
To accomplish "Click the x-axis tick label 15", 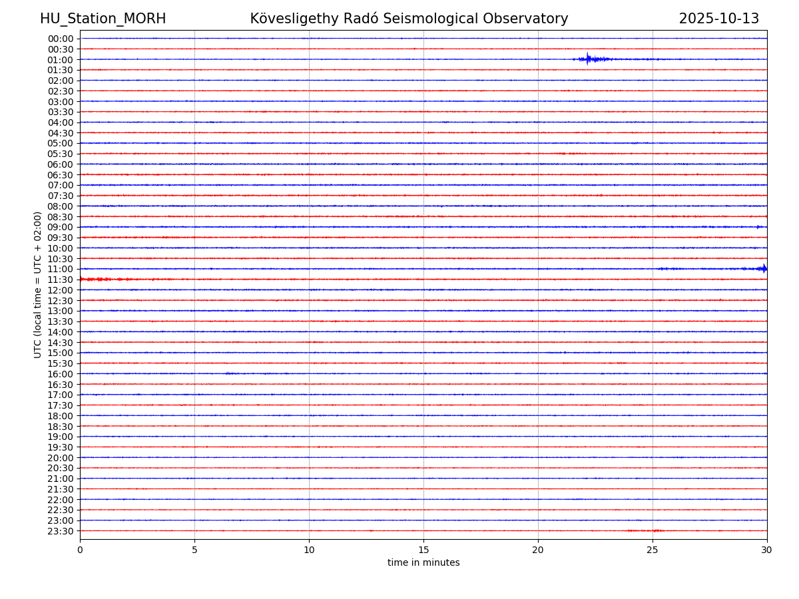I will tap(423, 550).
